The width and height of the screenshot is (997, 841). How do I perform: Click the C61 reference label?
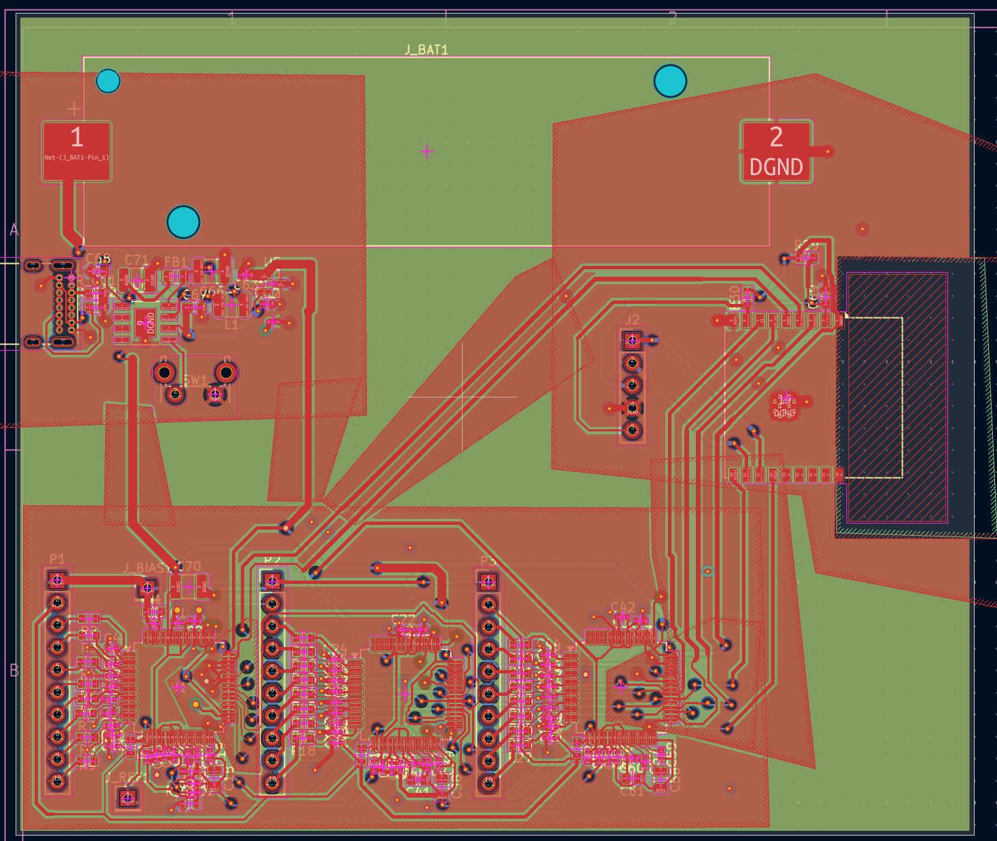pyautogui.click(x=632, y=791)
